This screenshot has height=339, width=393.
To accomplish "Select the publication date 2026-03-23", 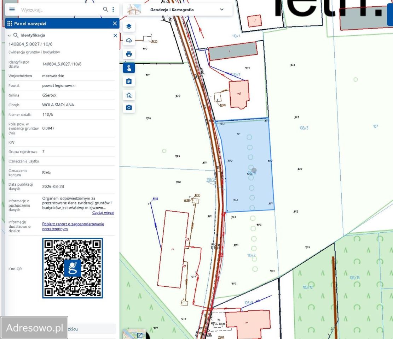I will pyautogui.click(x=53, y=187).
